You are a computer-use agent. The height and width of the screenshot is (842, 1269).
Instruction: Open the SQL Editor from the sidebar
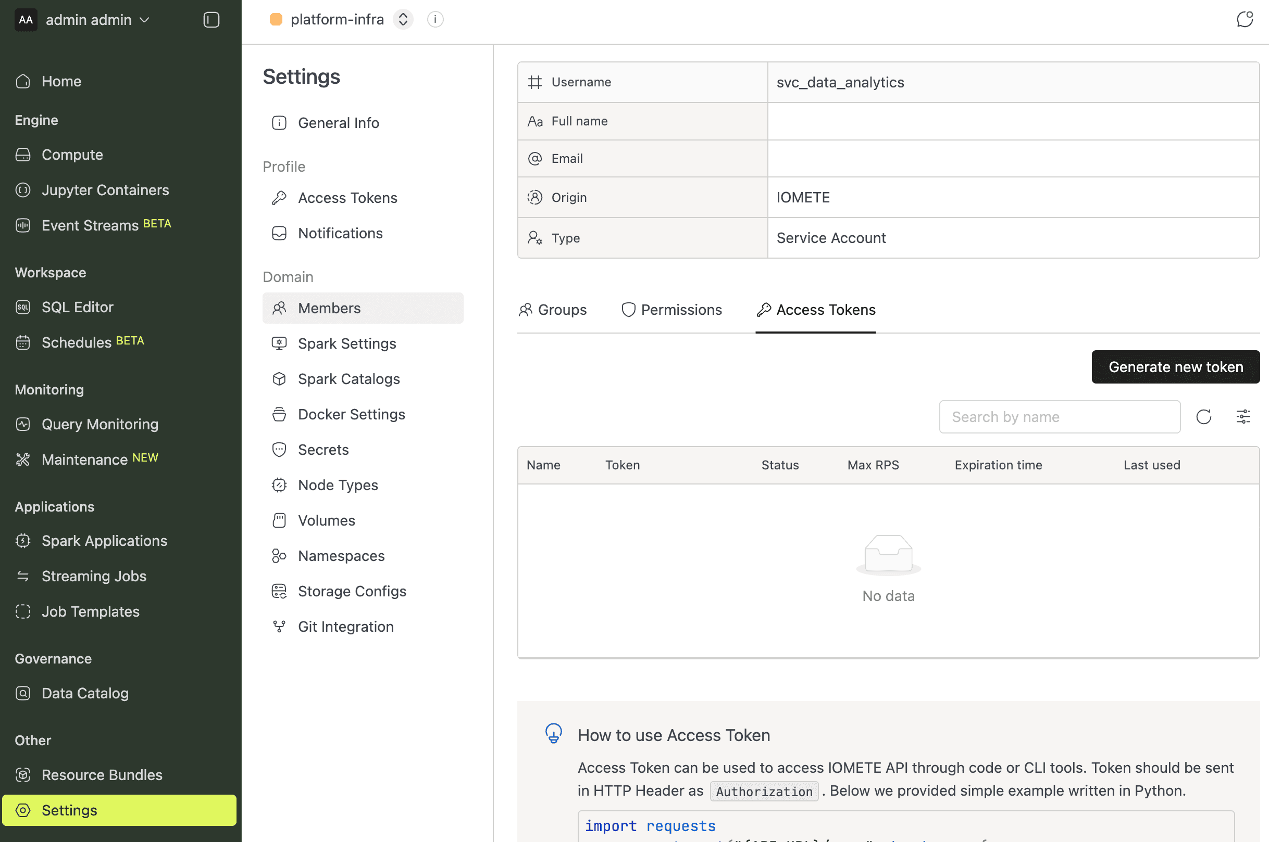(x=78, y=307)
